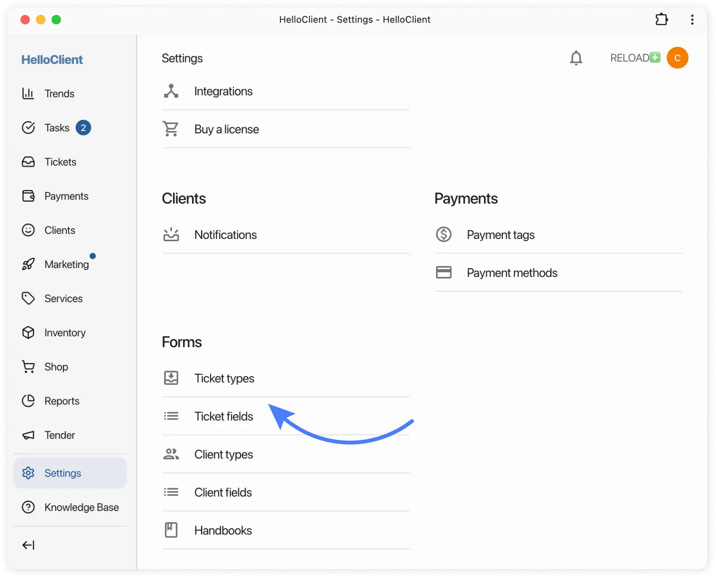
Task: Open the notification bell
Action: click(576, 58)
